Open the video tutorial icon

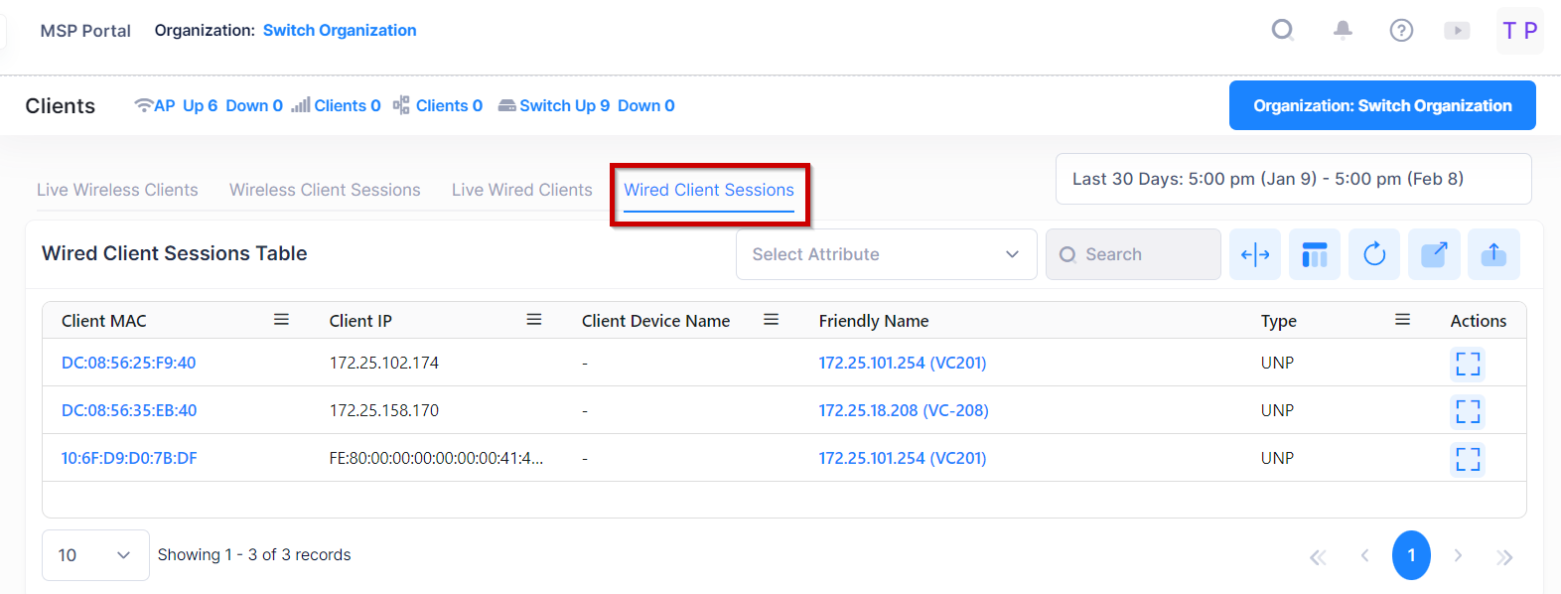click(1457, 30)
